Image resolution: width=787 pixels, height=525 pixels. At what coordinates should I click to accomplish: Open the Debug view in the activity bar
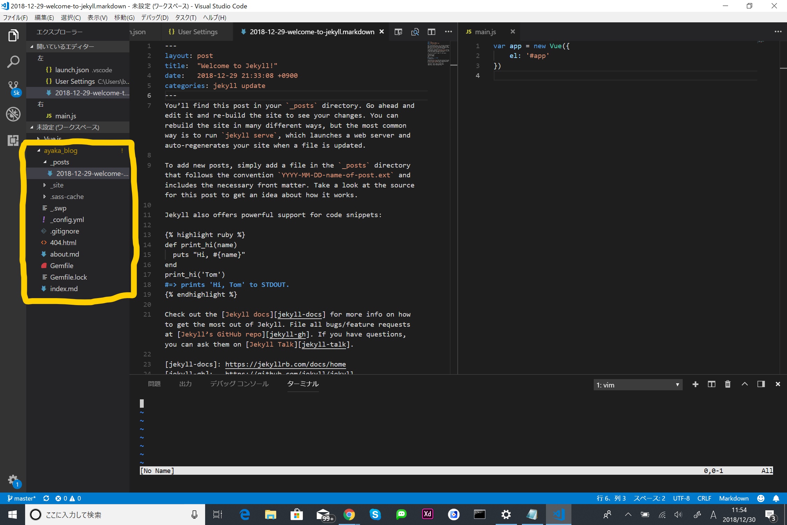[x=13, y=114]
